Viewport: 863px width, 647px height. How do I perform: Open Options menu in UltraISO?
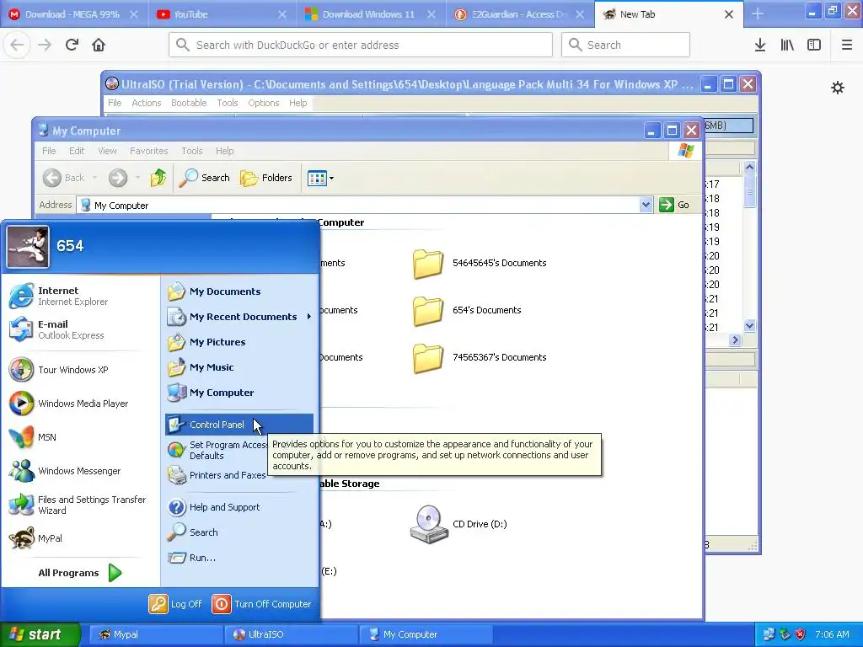(x=264, y=103)
